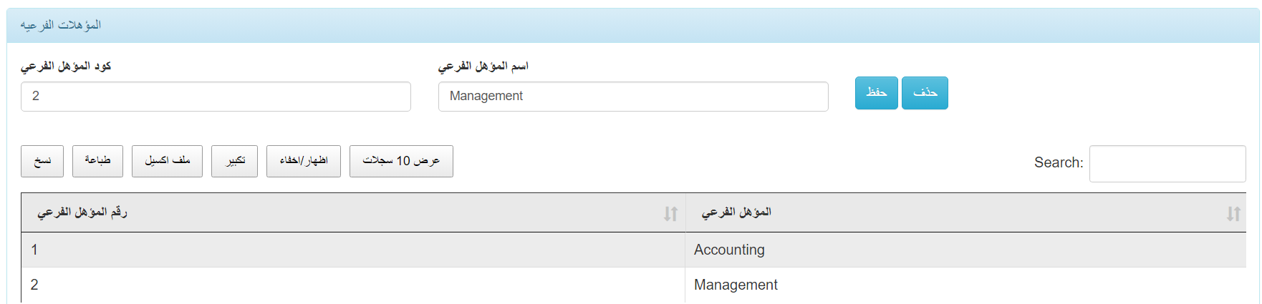Click the اسم المؤهل الفرعي field label

[483, 67]
